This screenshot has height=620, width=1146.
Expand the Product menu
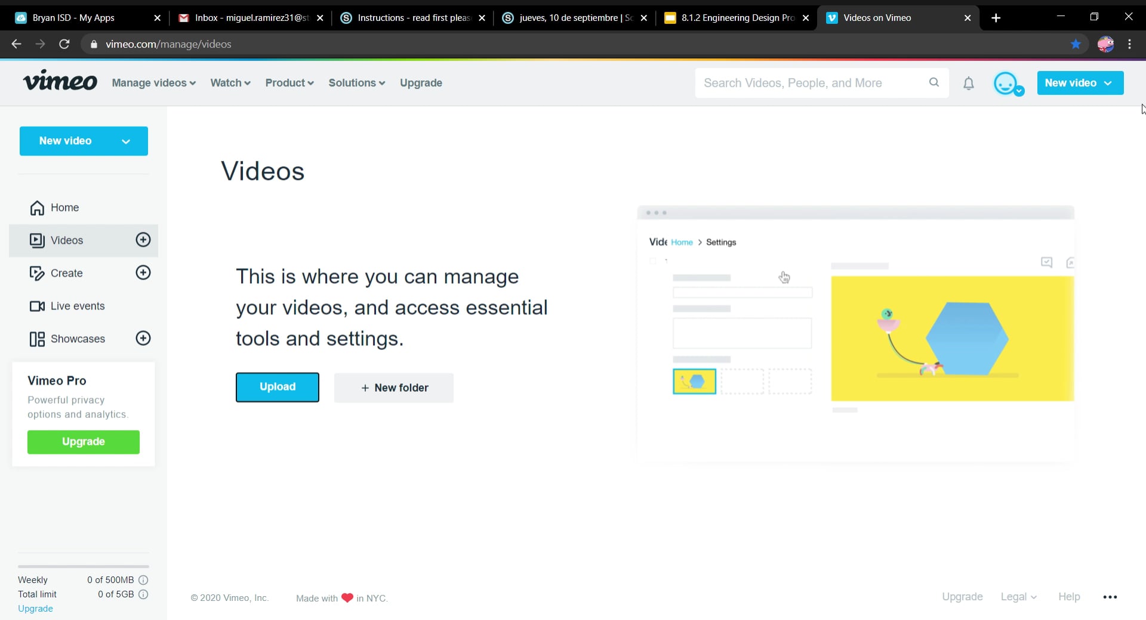289,83
